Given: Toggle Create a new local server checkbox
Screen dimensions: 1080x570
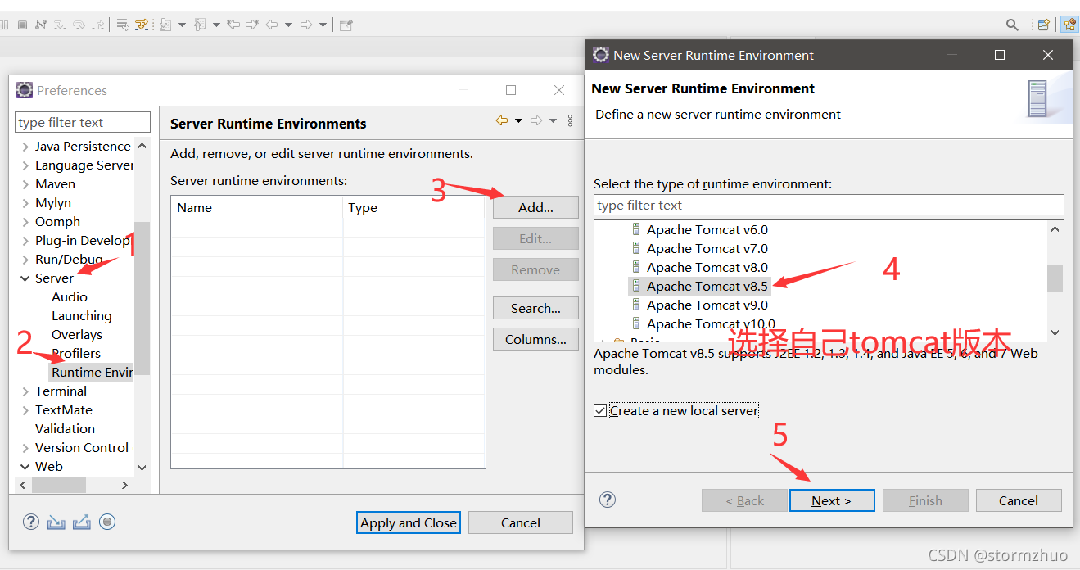Looking at the screenshot, I should tap(601, 410).
